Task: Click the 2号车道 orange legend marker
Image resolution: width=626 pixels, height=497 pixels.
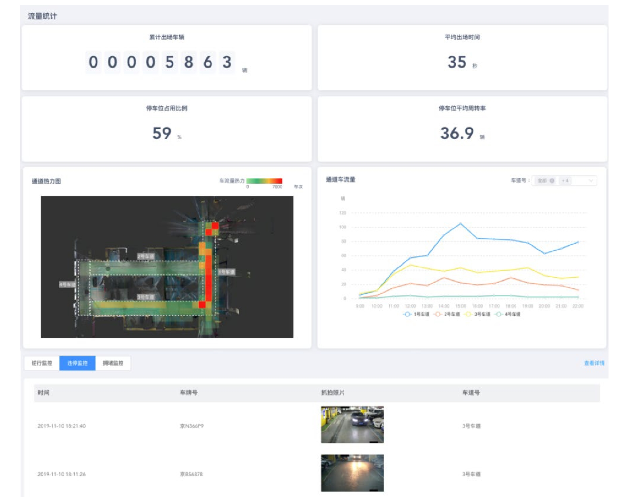Action: [438, 314]
